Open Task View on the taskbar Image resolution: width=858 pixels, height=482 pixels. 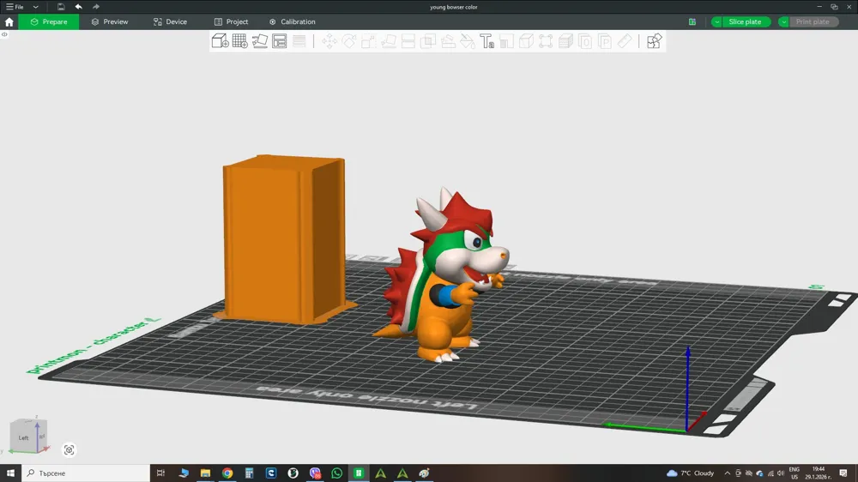[161, 473]
